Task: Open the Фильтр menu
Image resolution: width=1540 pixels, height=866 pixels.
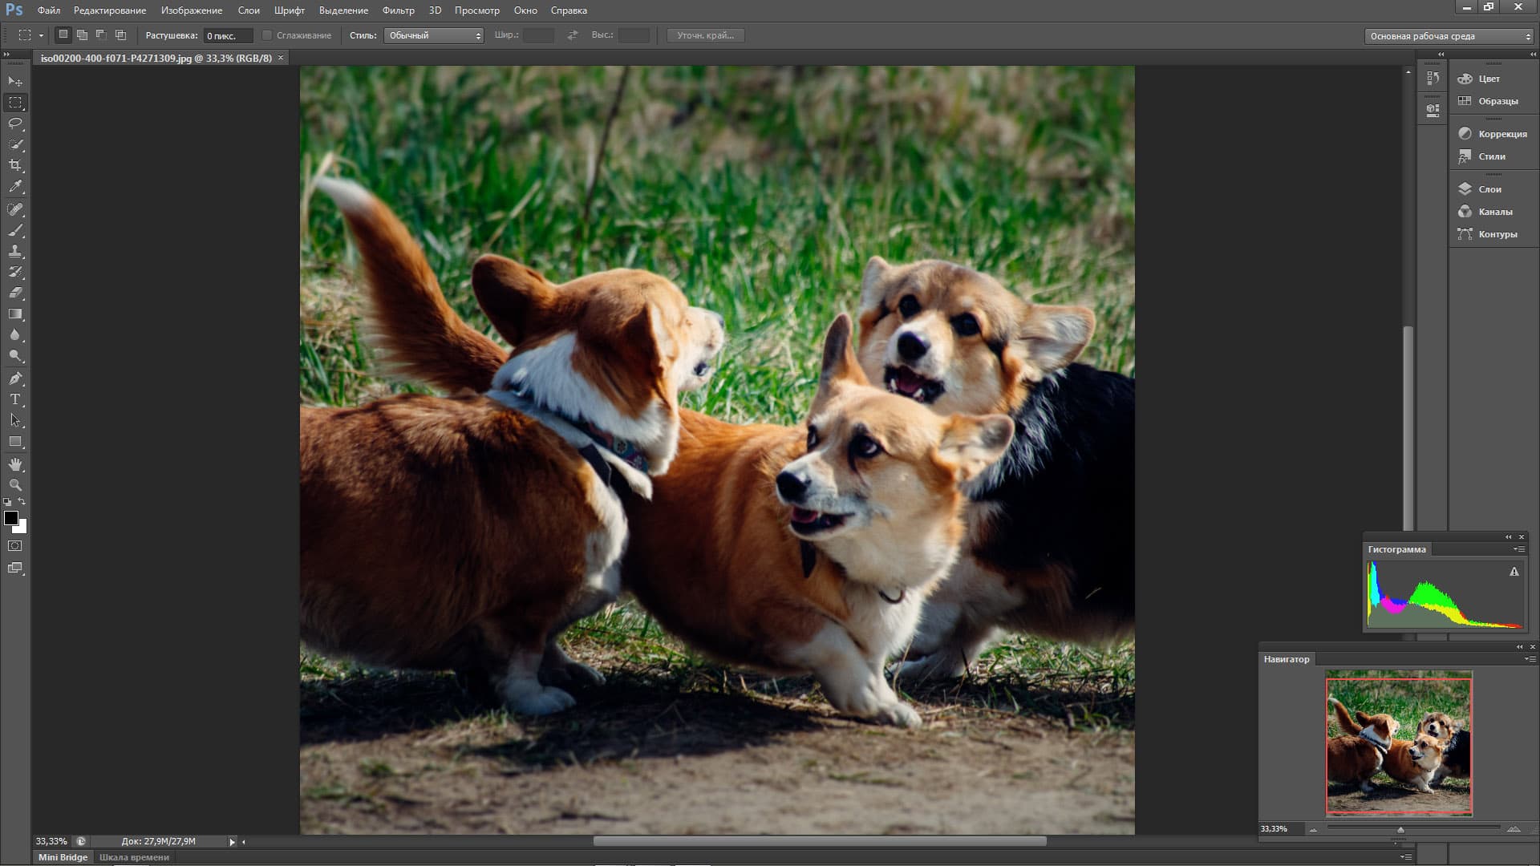Action: (x=398, y=10)
